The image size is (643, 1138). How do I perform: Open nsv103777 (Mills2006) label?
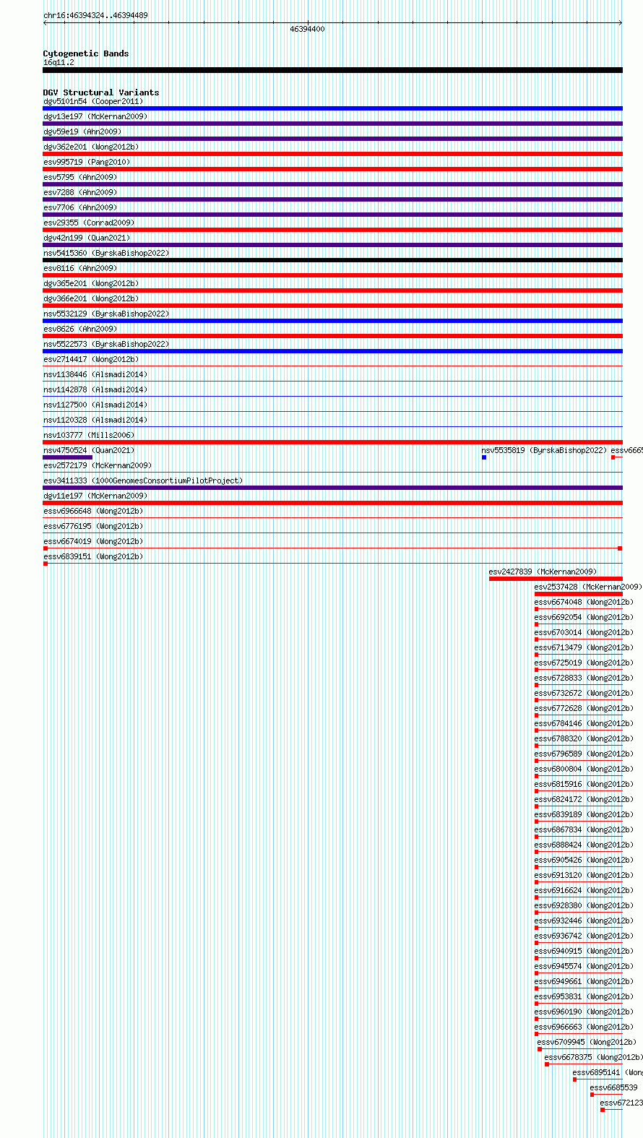[x=89, y=435]
